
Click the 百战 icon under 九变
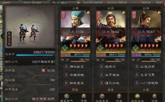[154, 96]
